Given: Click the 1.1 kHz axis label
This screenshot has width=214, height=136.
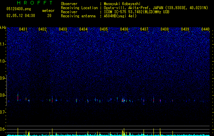Looking at the screenshot, I should 3,44.
